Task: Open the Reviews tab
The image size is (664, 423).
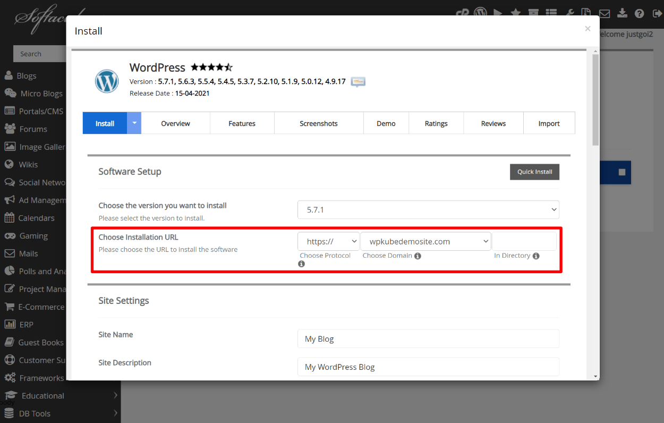Action: [x=493, y=123]
